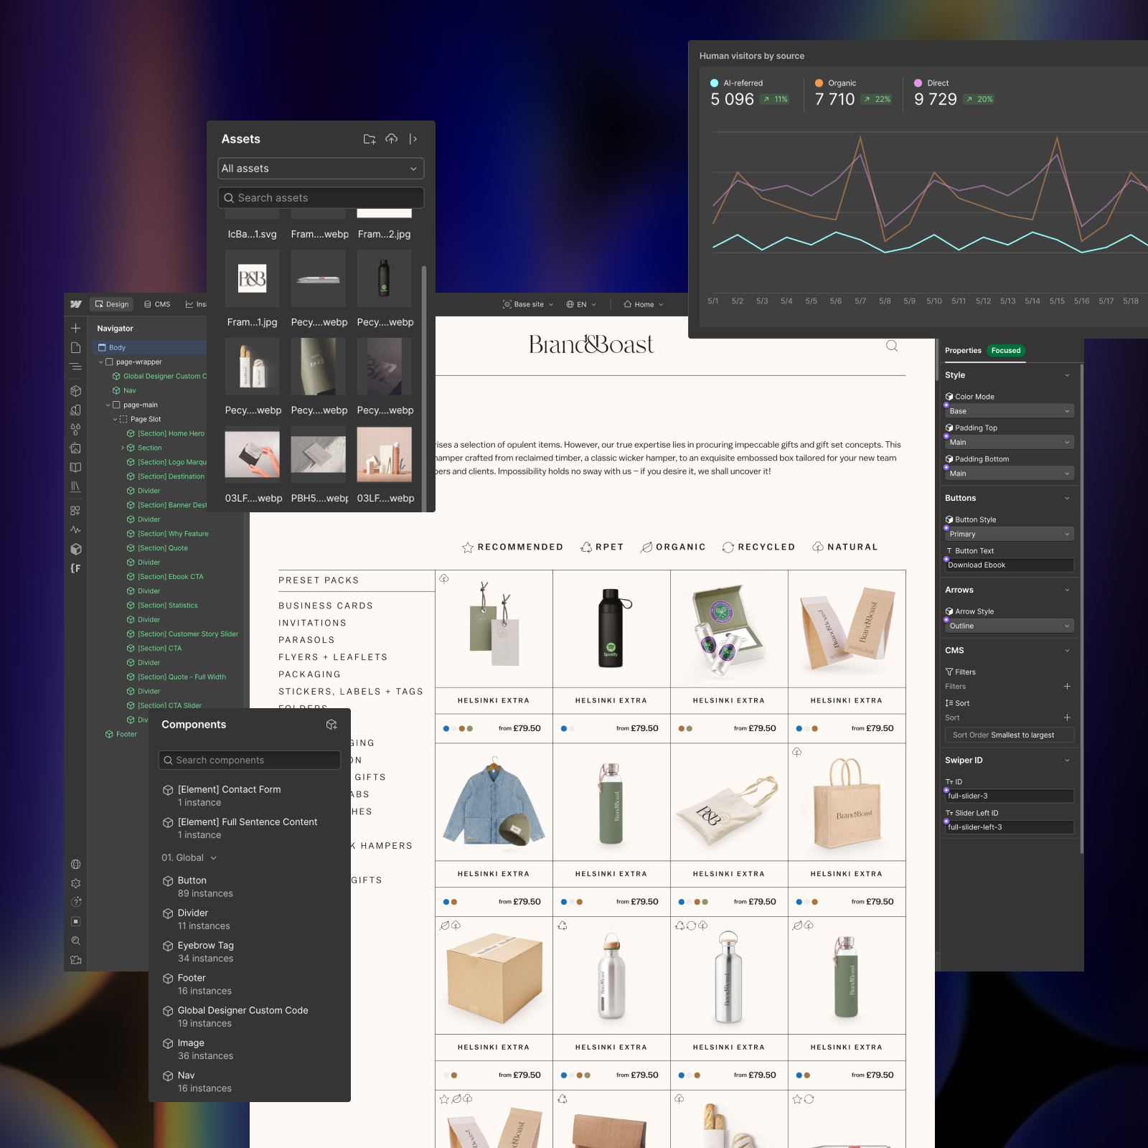This screenshot has width=1148, height=1148.
Task: Click the search magnifier icon in sidebar bottom
Action: [75, 941]
